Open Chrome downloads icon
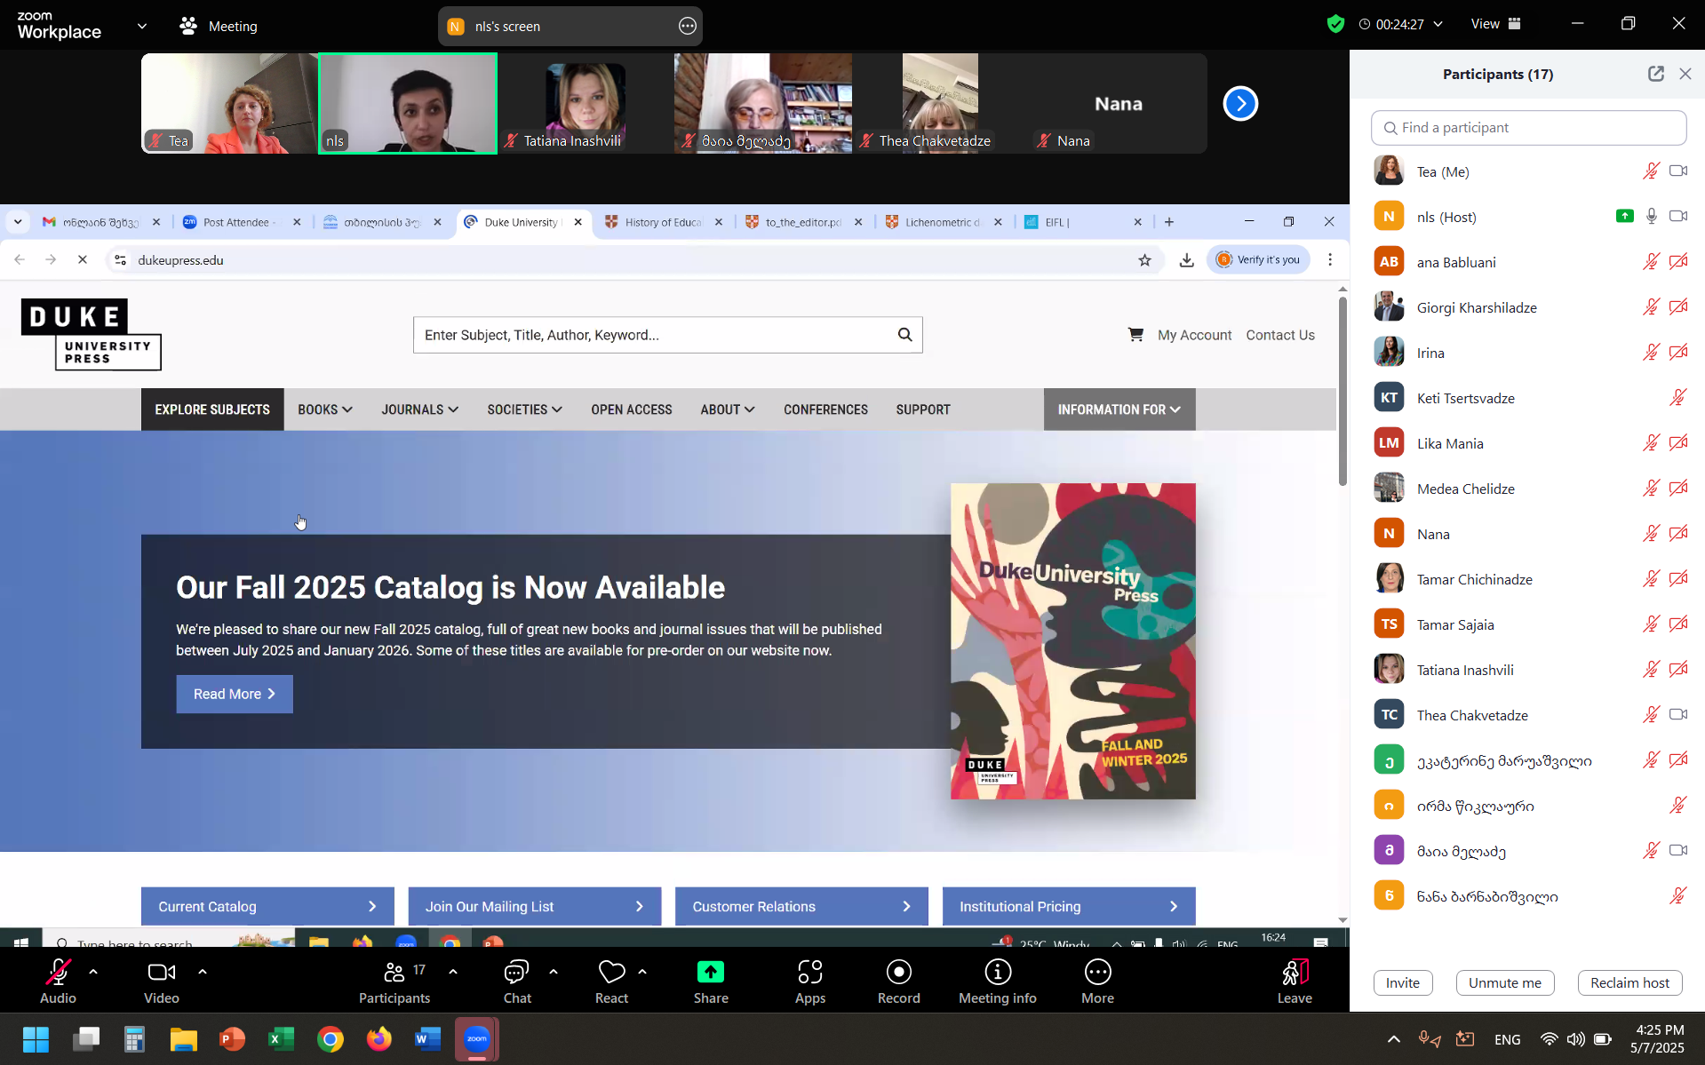The width and height of the screenshot is (1705, 1065). [x=1186, y=260]
